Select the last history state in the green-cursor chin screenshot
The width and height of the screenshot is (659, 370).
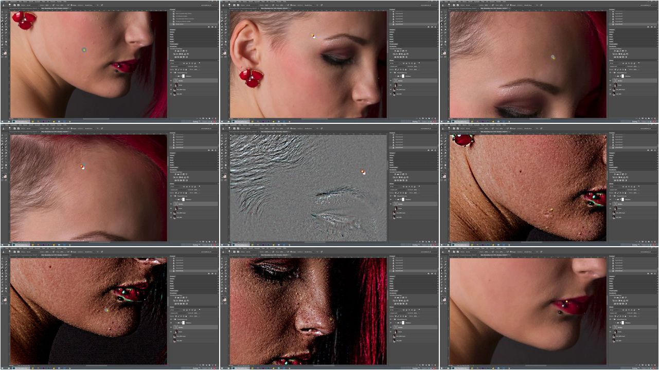[193, 24]
